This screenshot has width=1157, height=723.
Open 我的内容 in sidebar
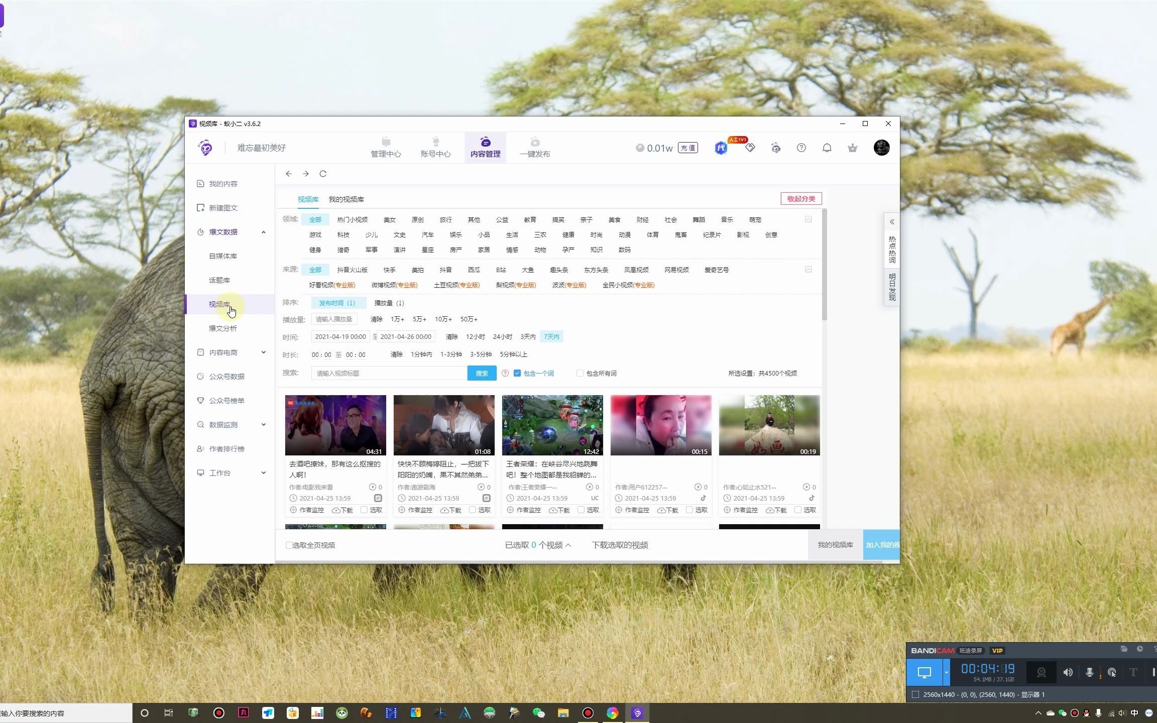tap(223, 184)
